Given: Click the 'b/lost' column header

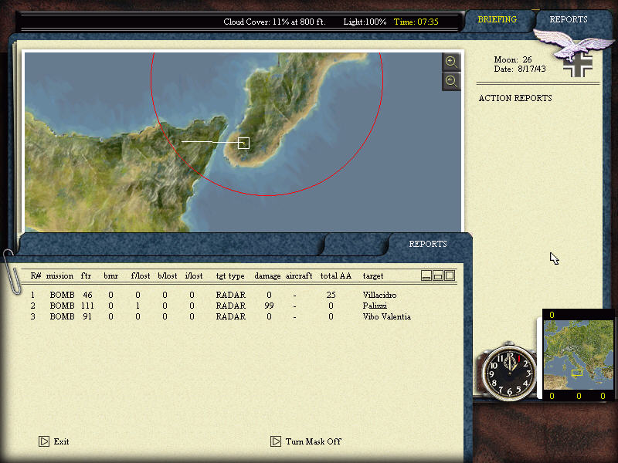Looking at the screenshot, I should [x=168, y=275].
